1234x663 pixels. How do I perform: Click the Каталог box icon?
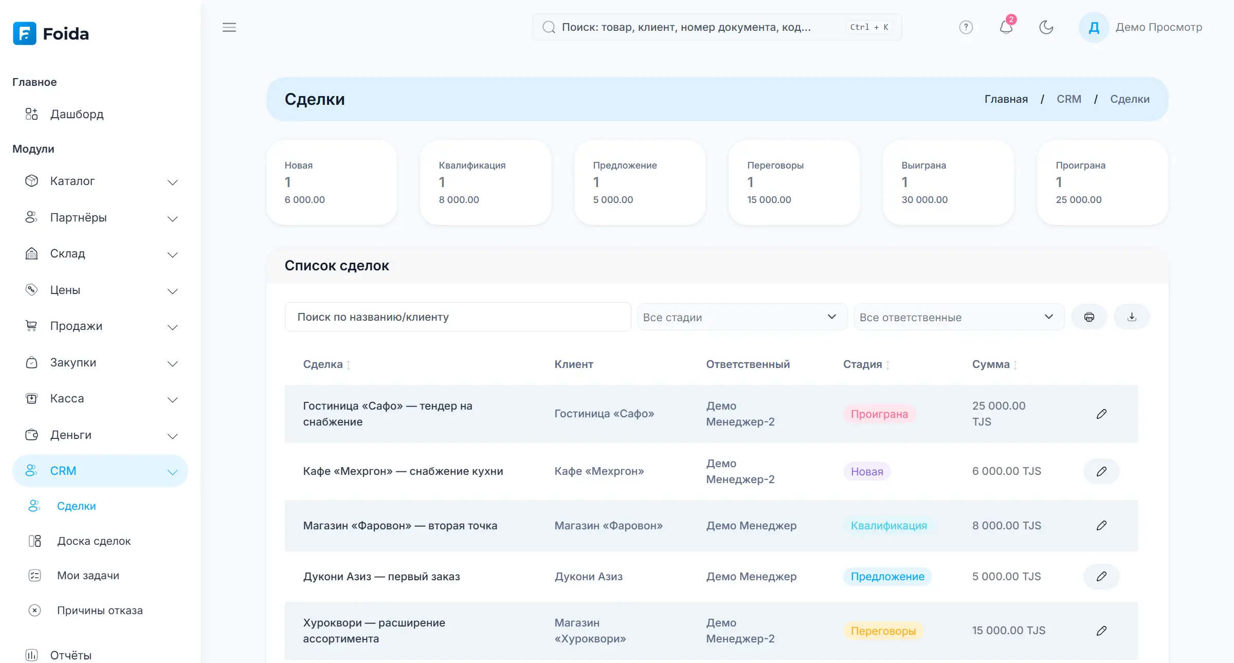pyautogui.click(x=31, y=181)
